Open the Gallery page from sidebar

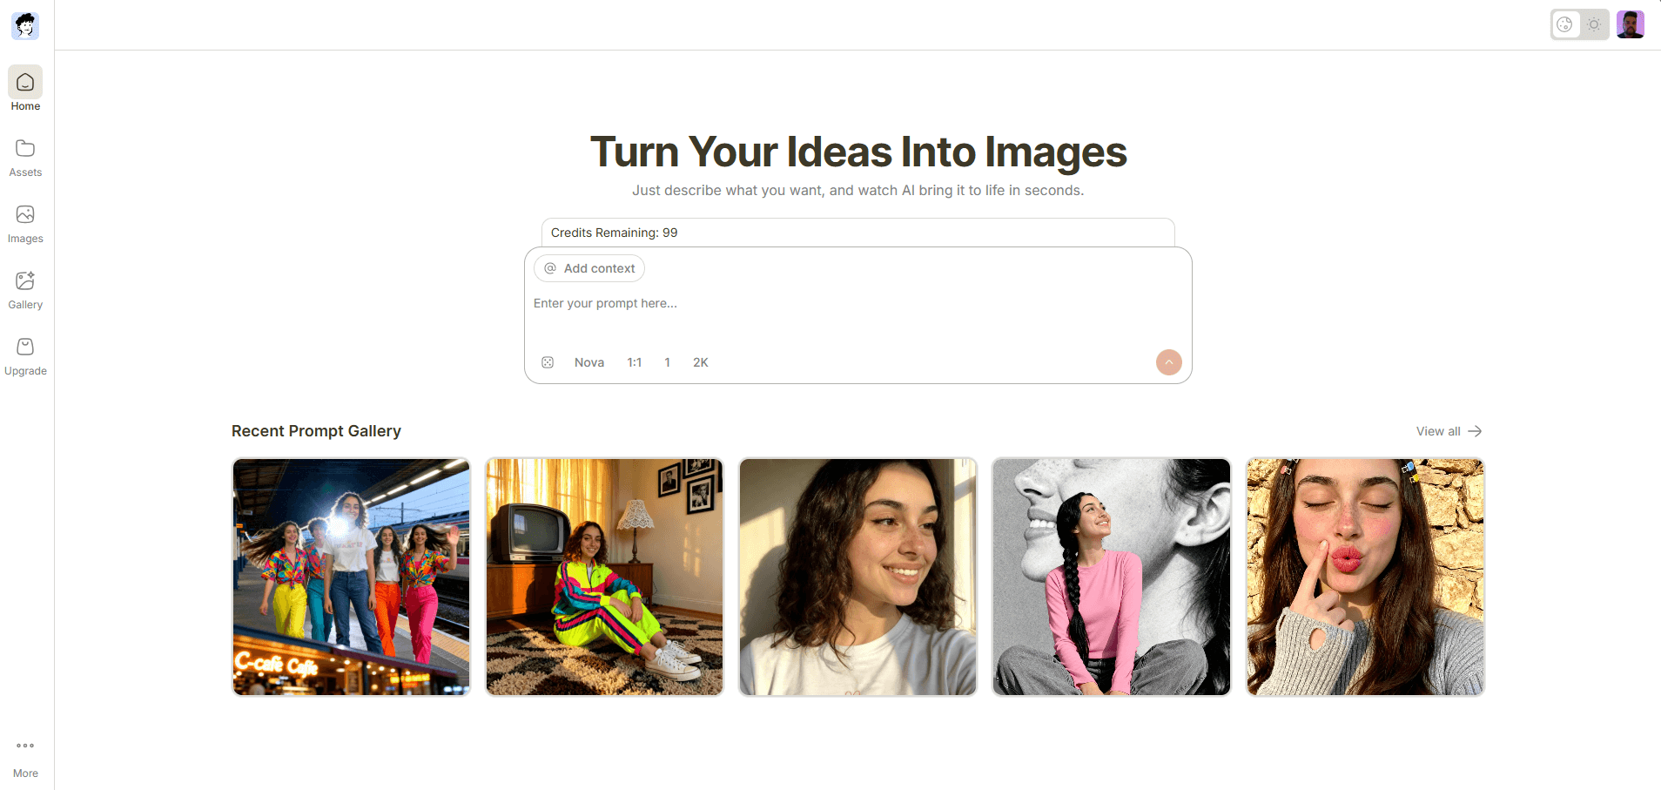[x=25, y=290]
